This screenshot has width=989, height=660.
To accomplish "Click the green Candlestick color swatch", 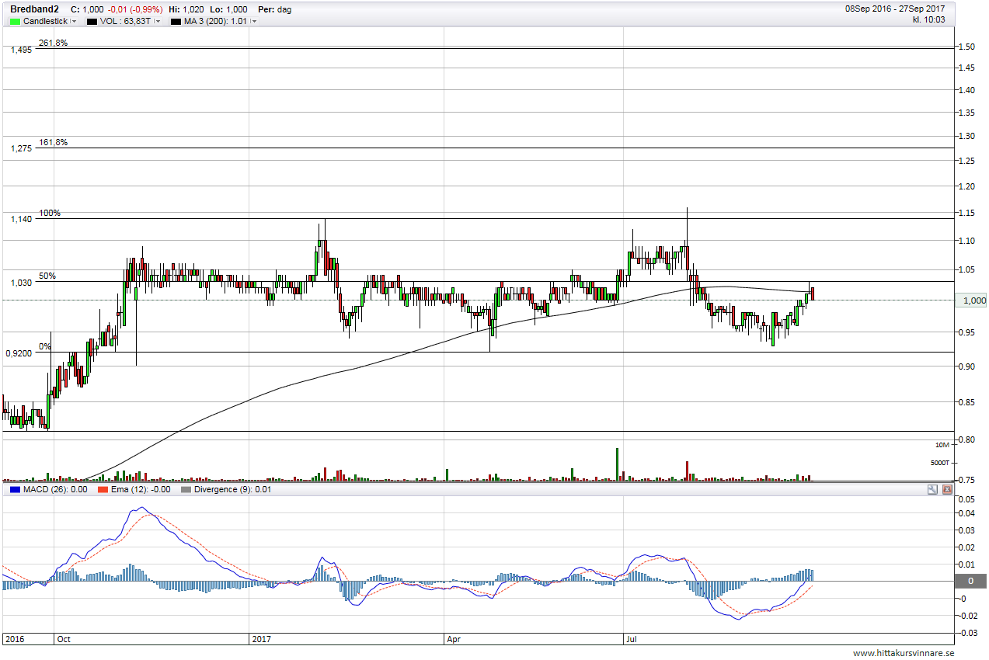I will [15, 21].
